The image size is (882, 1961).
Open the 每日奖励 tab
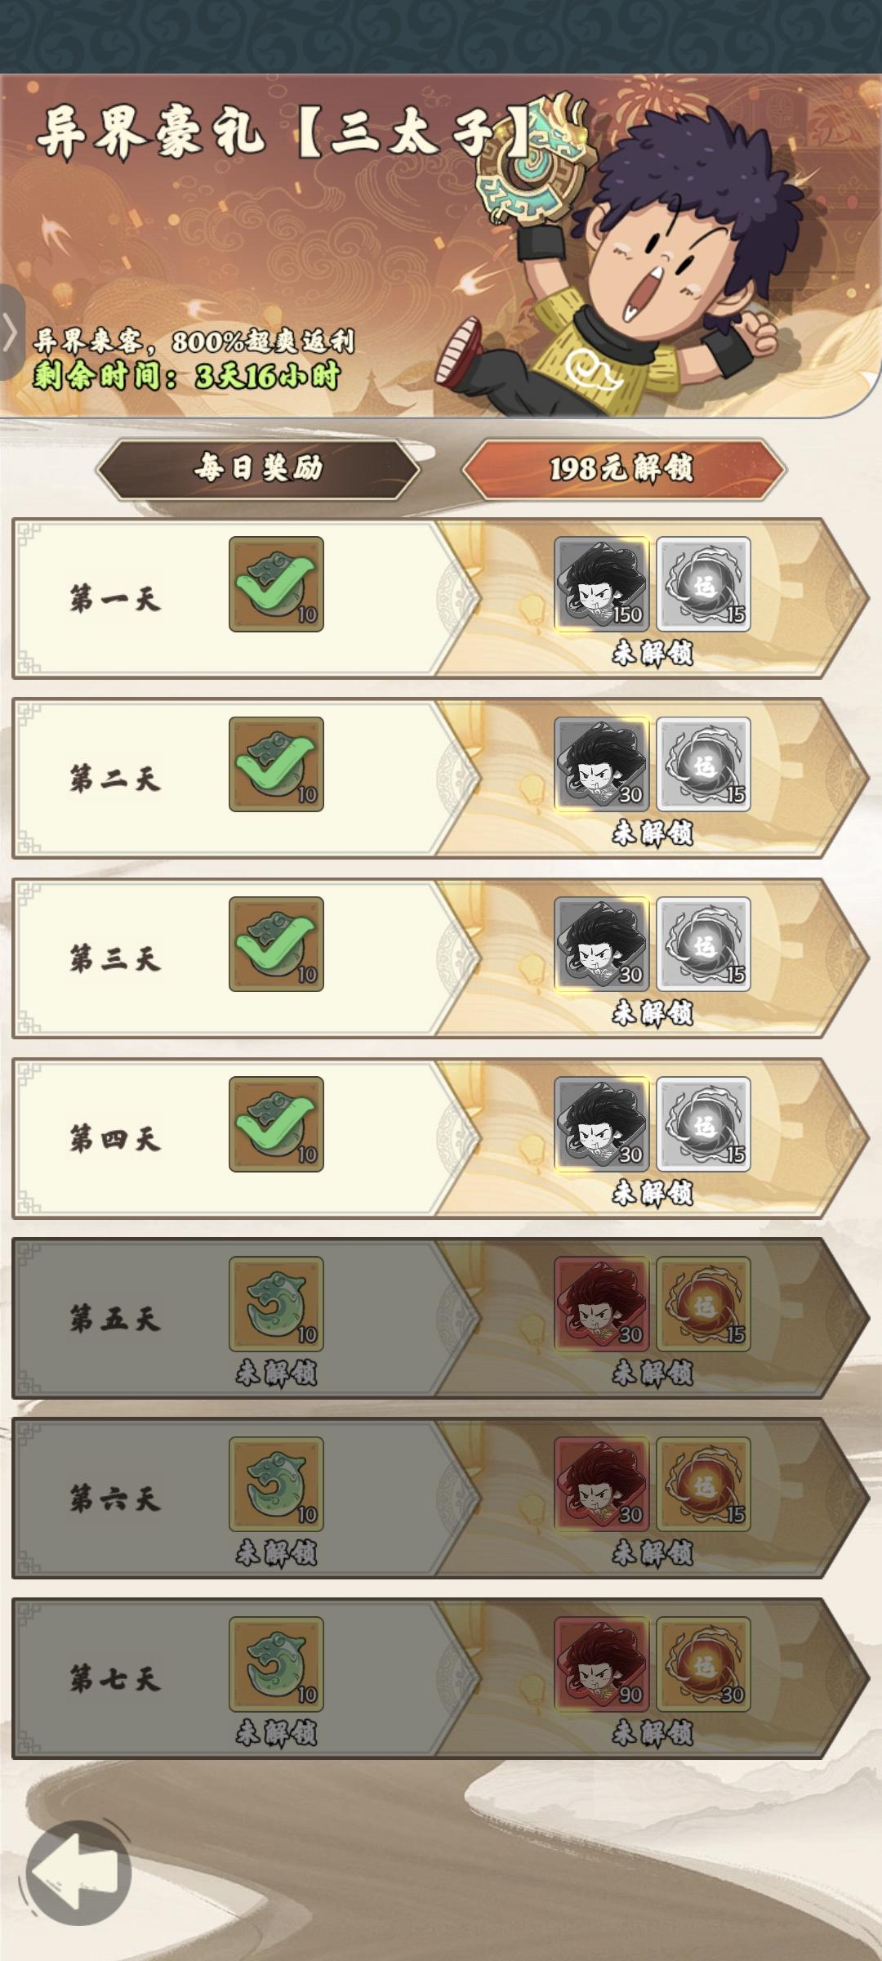[258, 468]
